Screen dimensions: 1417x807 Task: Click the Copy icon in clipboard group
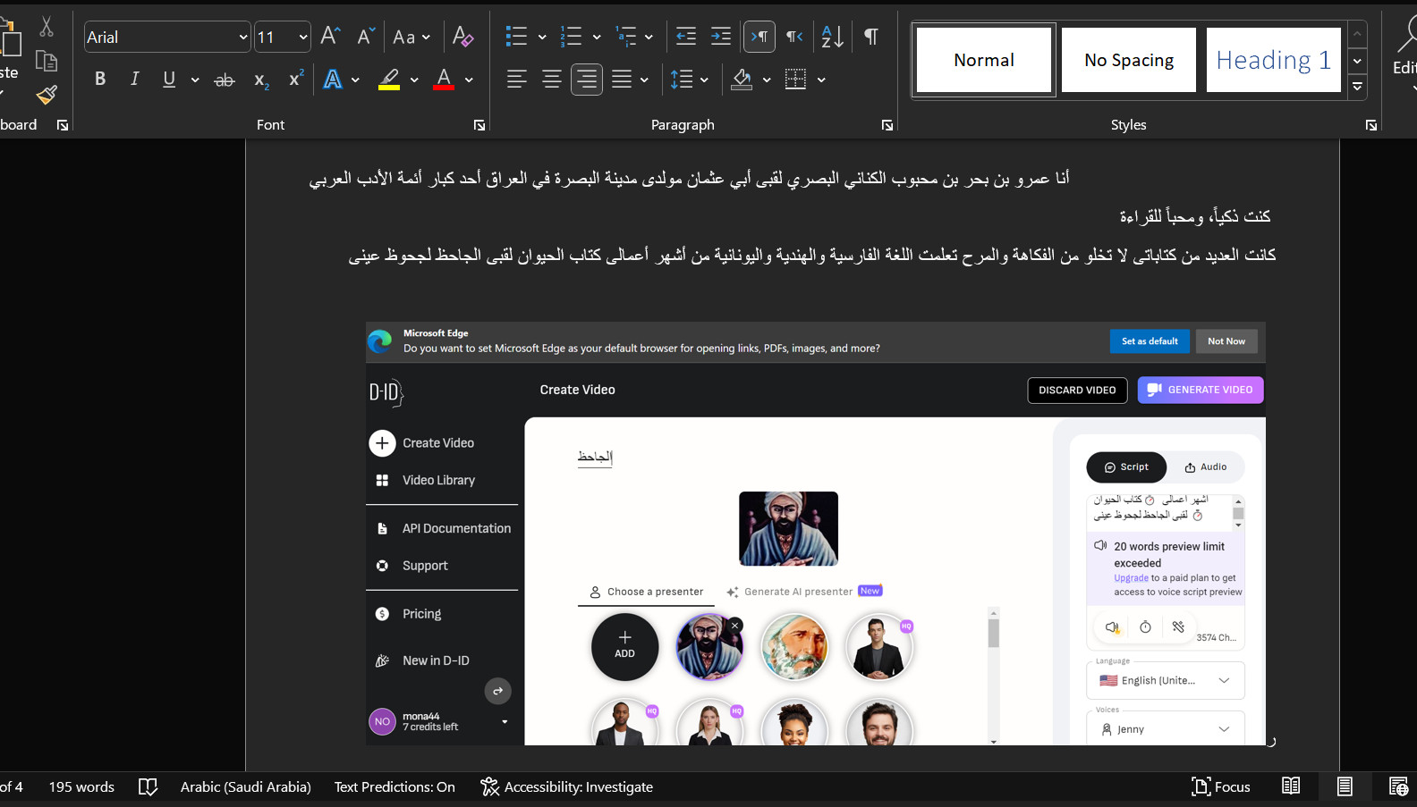[47, 61]
